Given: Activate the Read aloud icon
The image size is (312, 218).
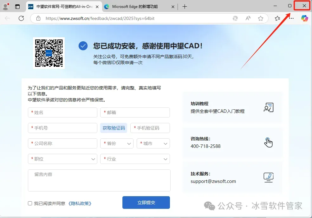Looking at the screenshot, I should coord(248,18).
